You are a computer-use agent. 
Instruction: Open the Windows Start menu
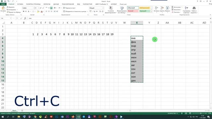pyautogui.click(x=2, y=117)
